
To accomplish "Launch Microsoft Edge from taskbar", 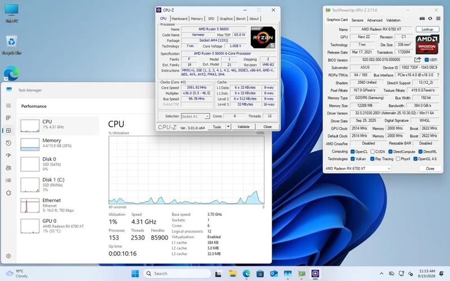I will pos(246,274).
